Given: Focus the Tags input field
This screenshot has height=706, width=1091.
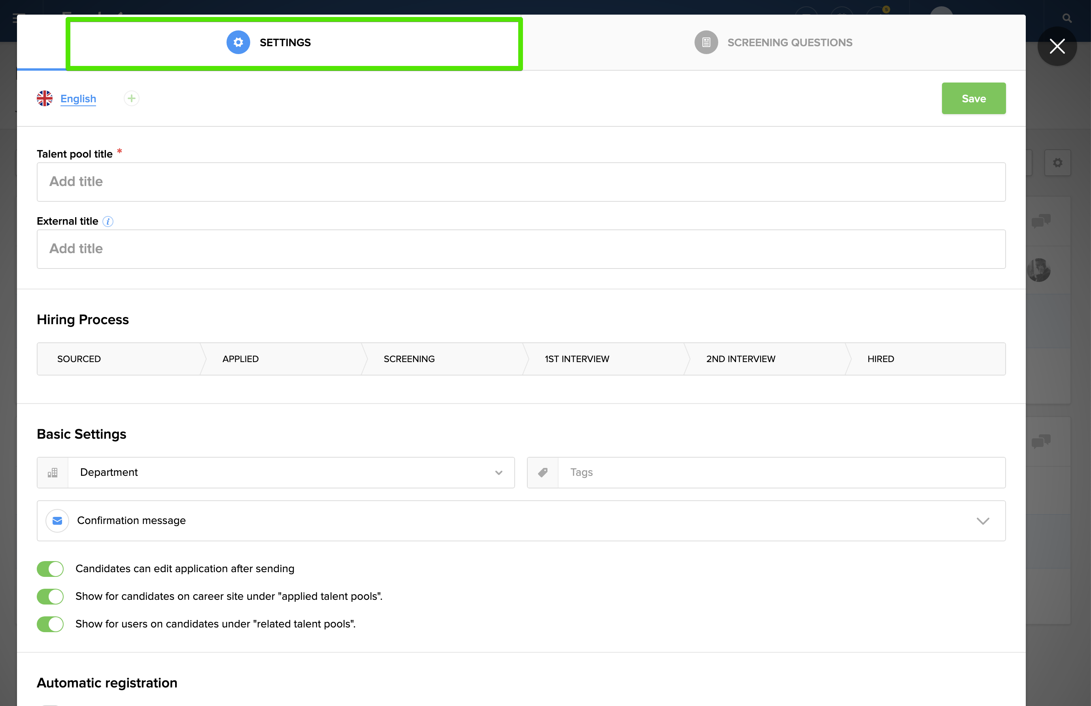Looking at the screenshot, I should (x=781, y=473).
